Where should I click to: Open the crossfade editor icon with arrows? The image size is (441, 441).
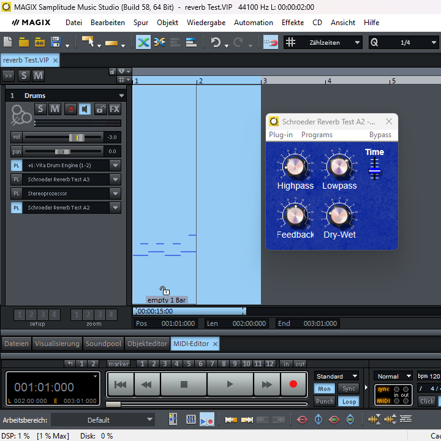[x=159, y=42]
